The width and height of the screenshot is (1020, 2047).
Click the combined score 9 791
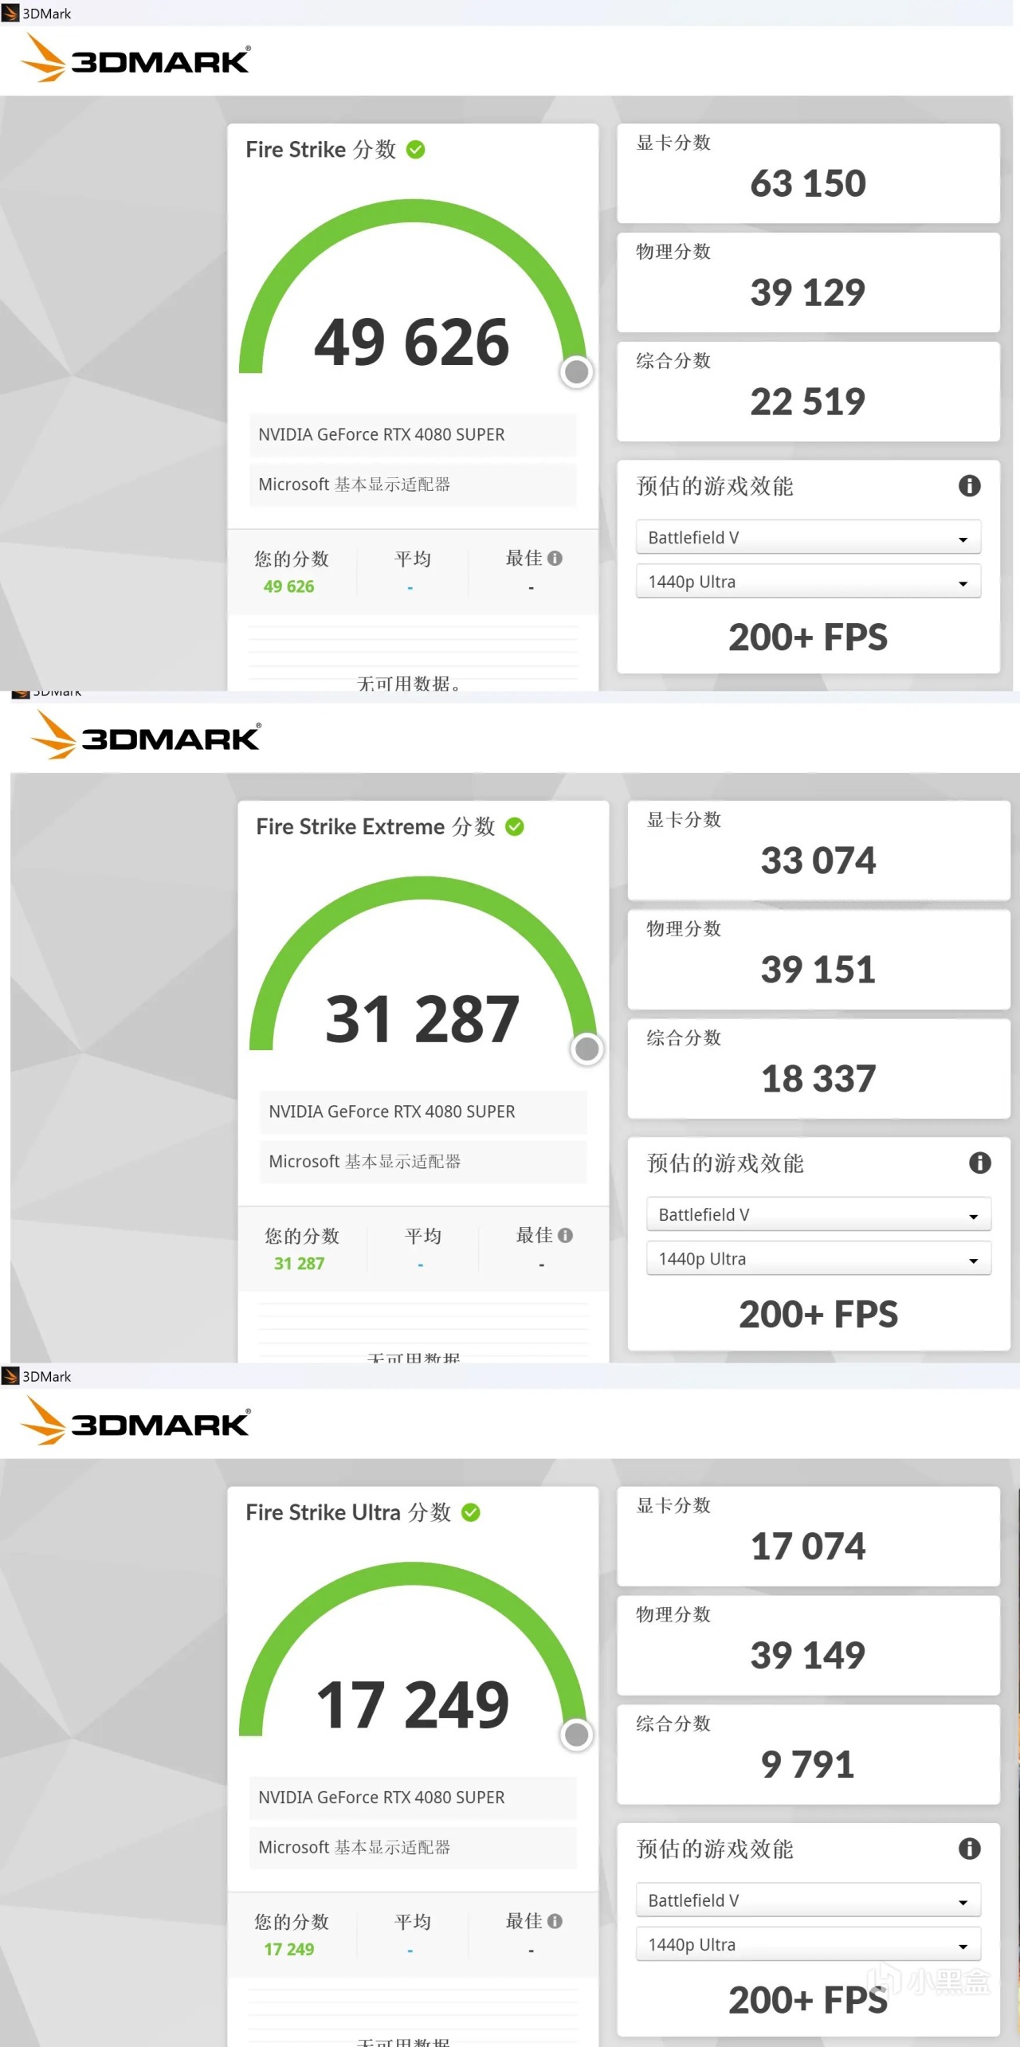[808, 1765]
